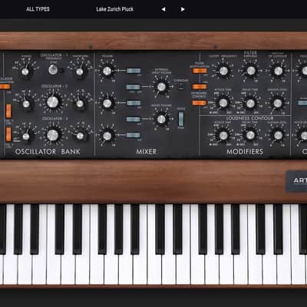
Task: Click the Oscillator 2 frequency tuning knob
Action: (52, 102)
